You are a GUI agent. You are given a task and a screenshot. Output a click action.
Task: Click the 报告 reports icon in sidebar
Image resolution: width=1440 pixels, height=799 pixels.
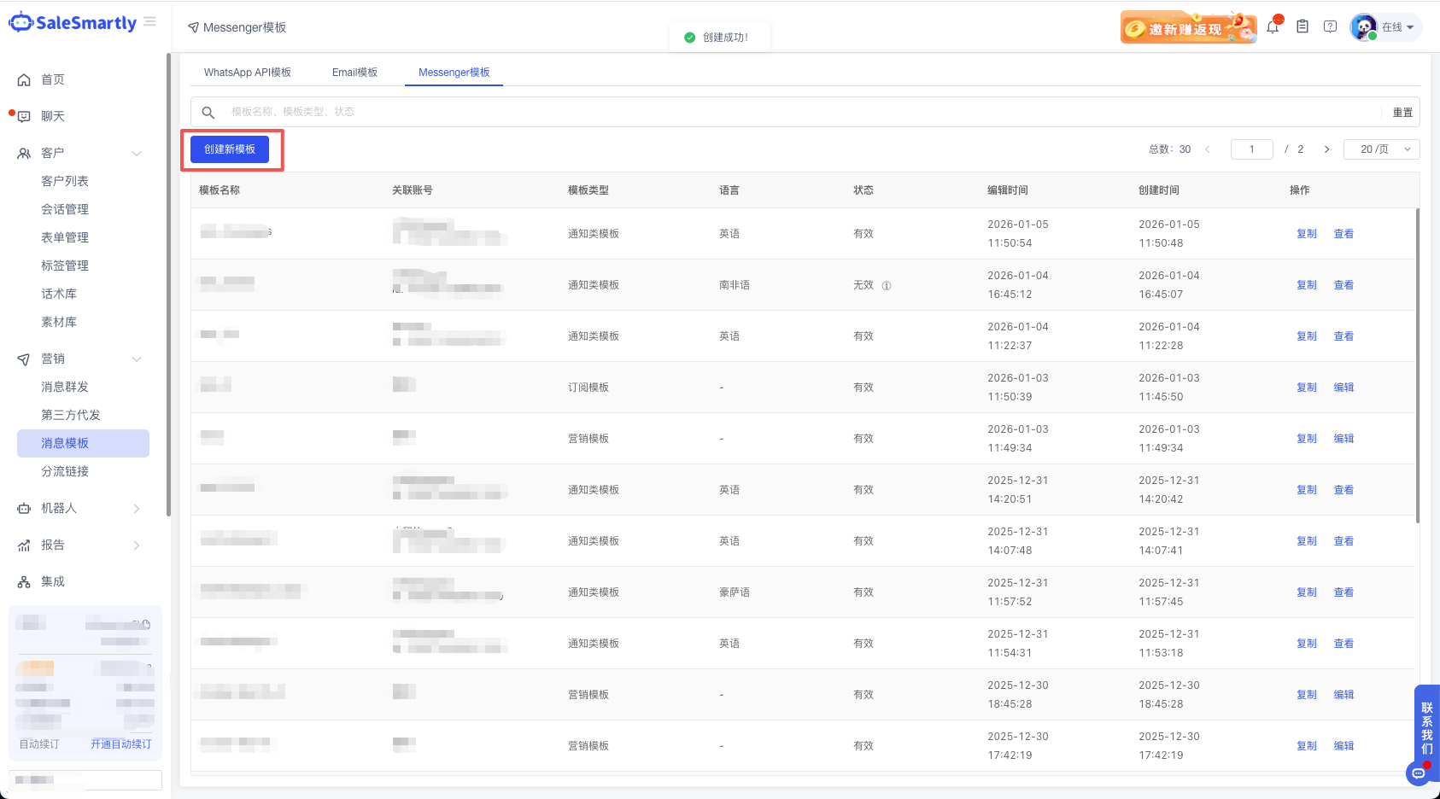click(25, 545)
